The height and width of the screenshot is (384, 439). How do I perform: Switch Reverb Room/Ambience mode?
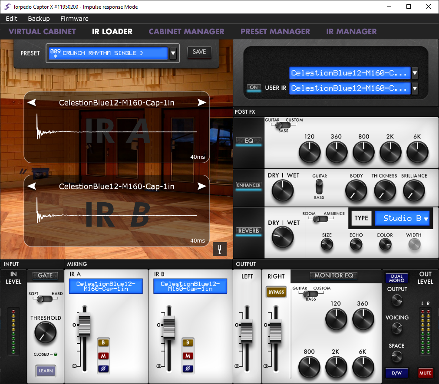click(x=321, y=219)
